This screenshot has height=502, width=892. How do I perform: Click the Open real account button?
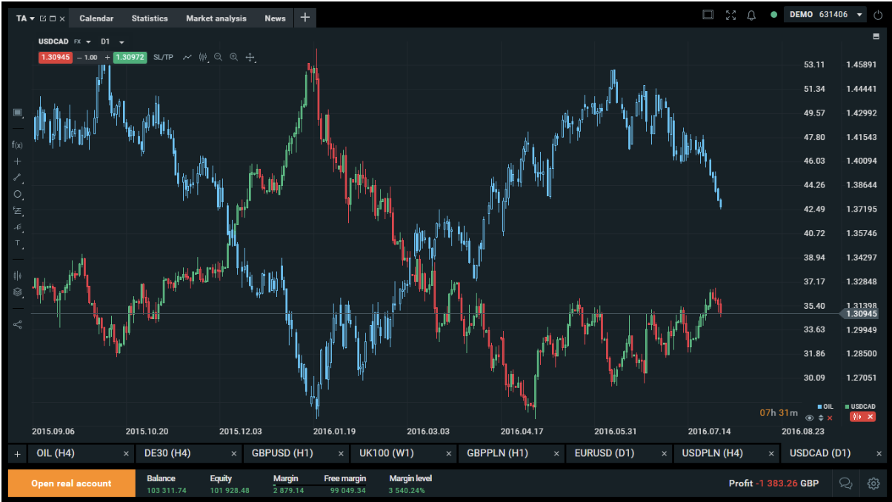click(71, 483)
